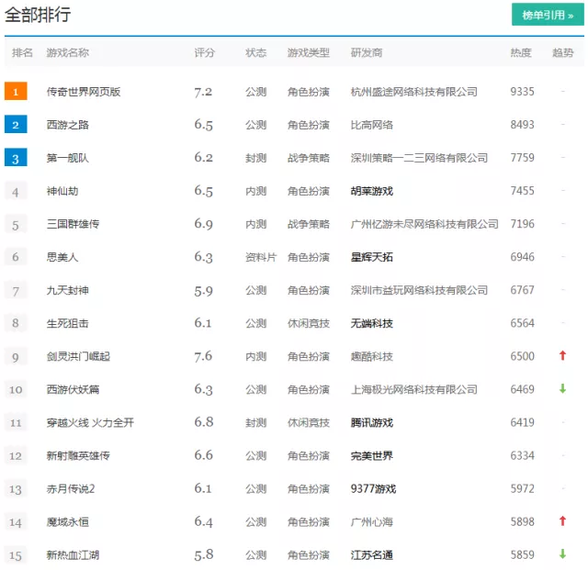Click the 全部排行 heading
The width and height of the screenshot is (588, 570).
[x=38, y=15]
